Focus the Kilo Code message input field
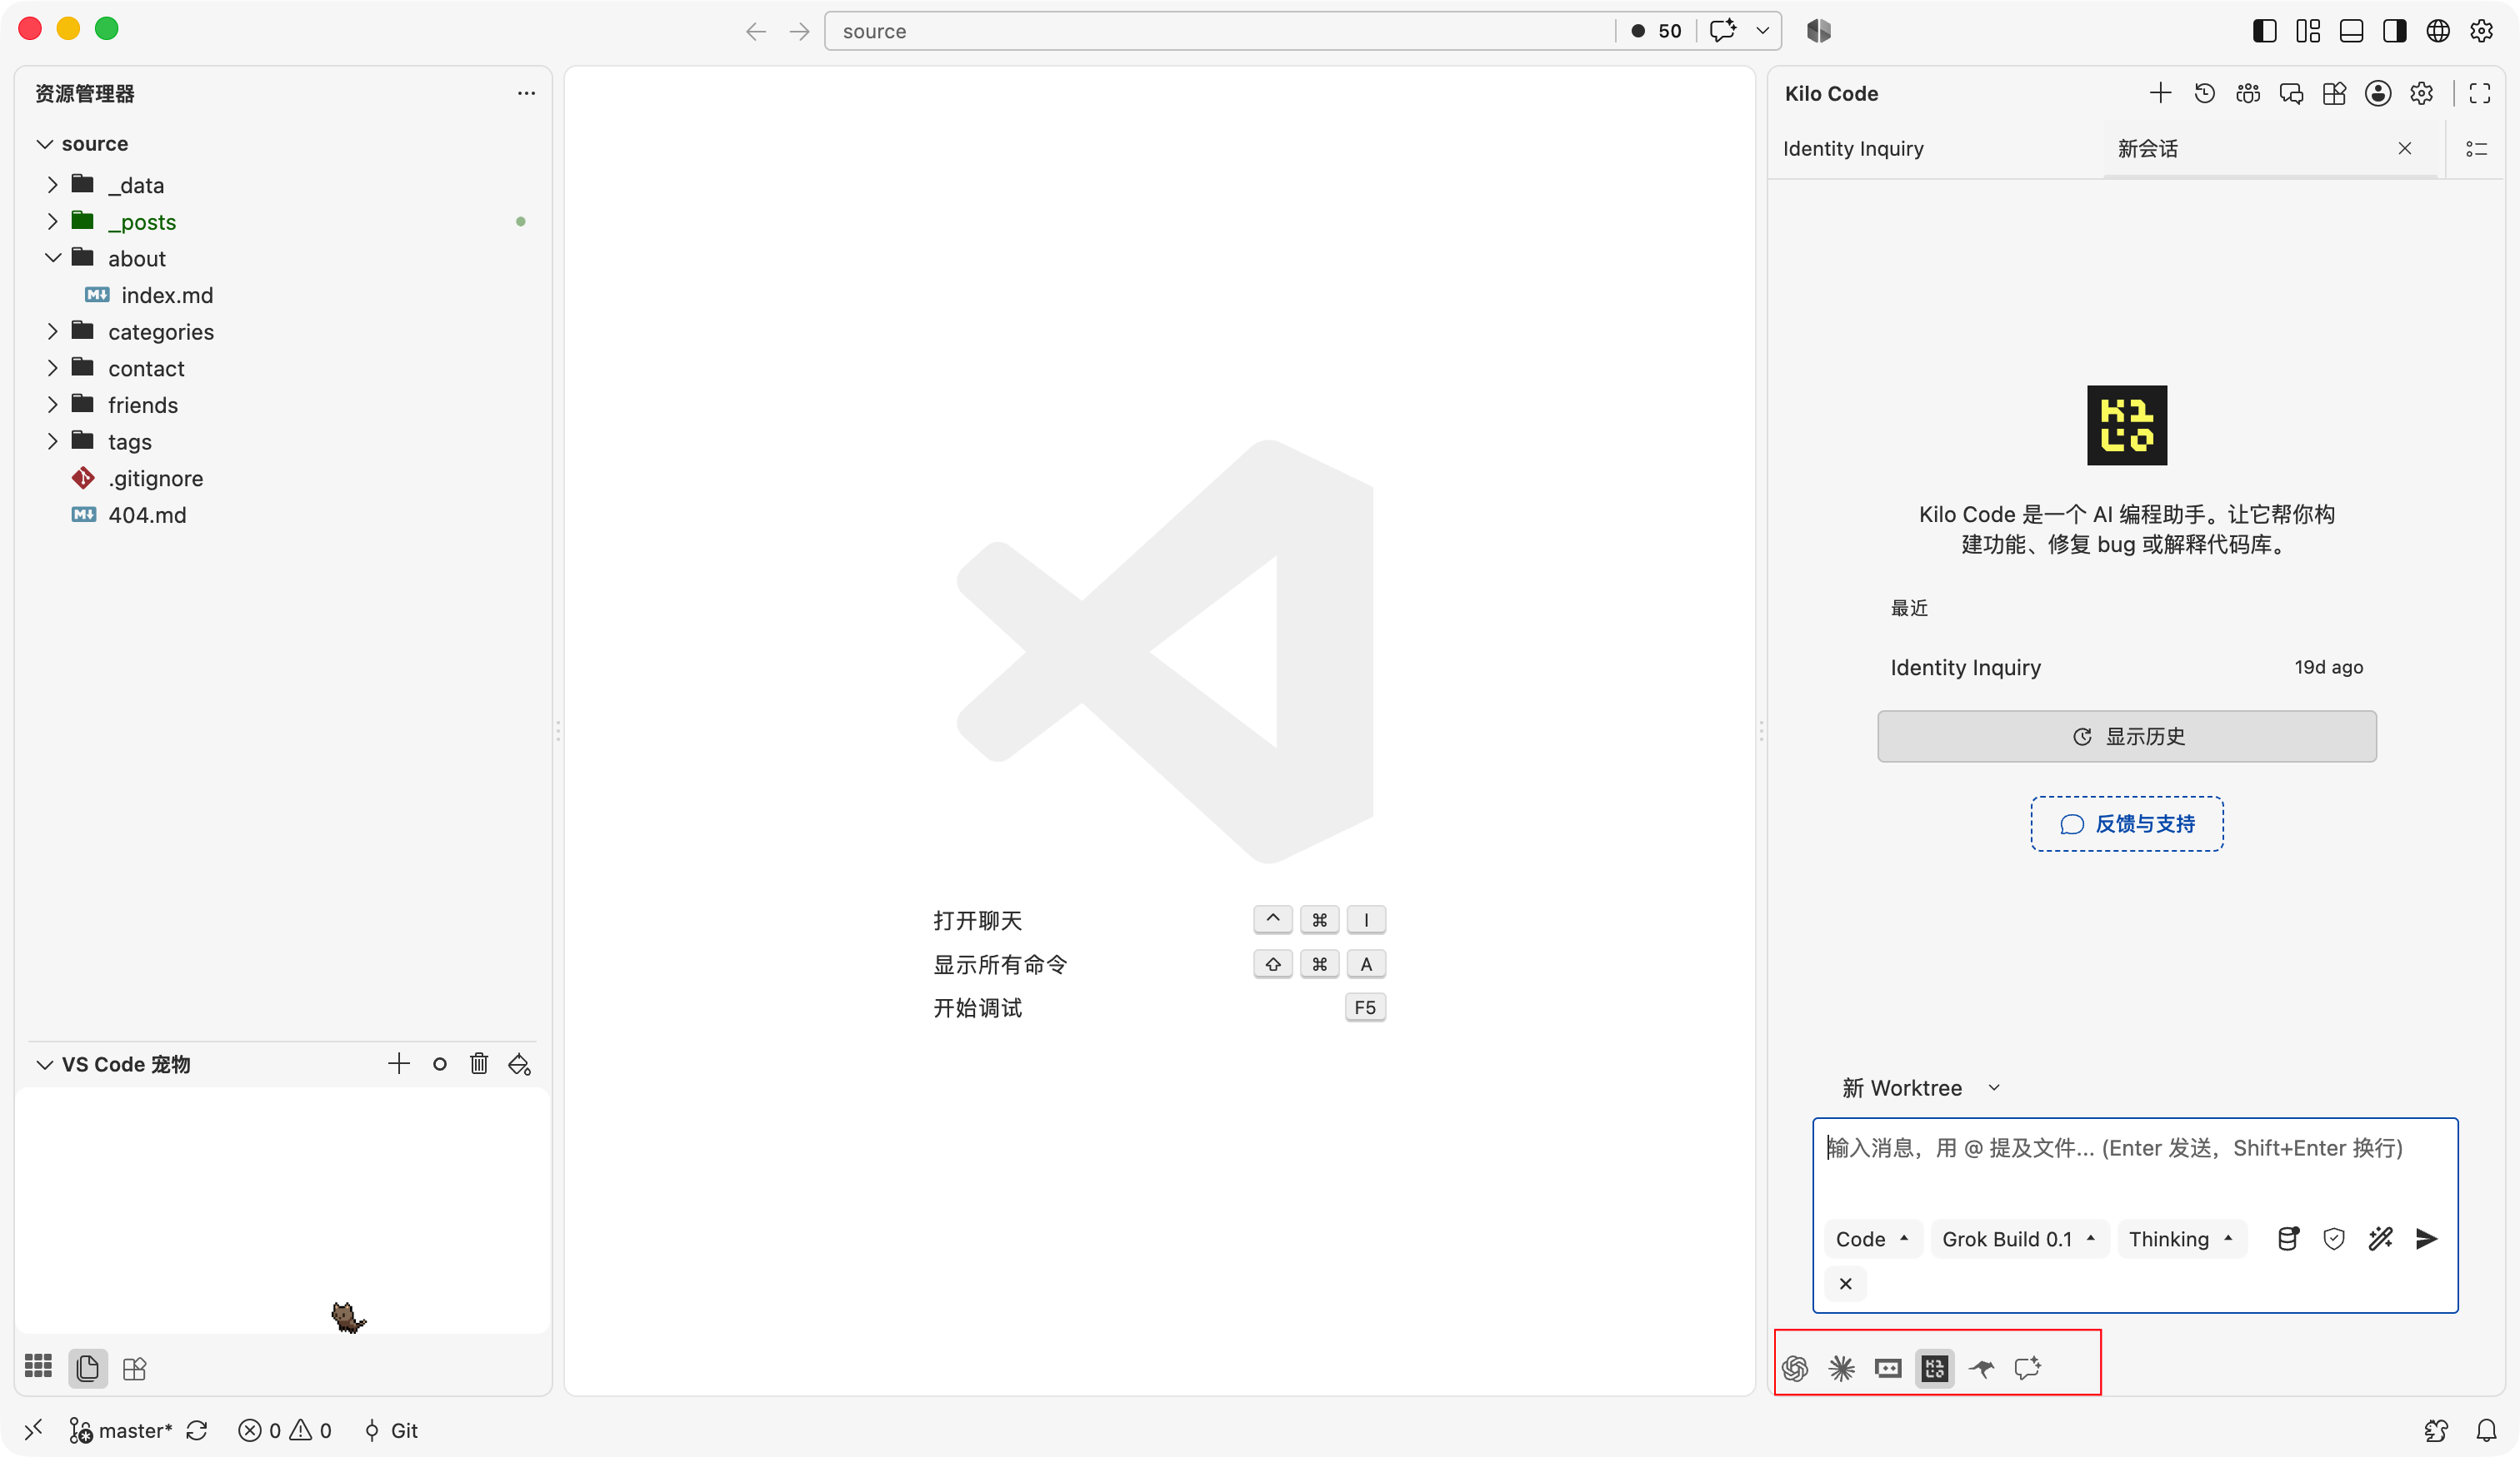 (2135, 1166)
